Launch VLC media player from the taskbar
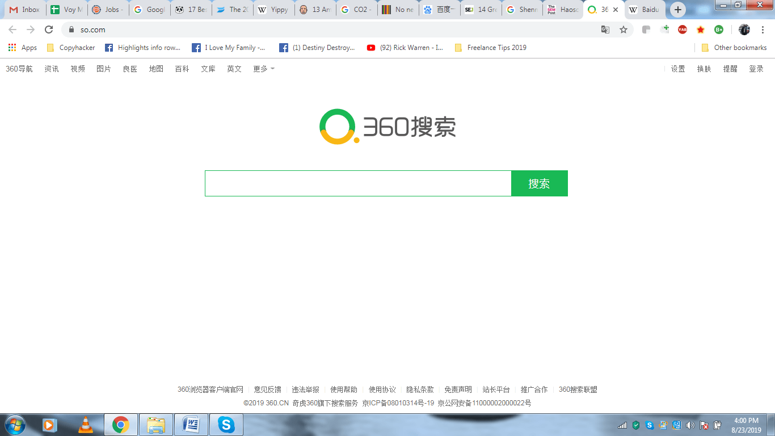775x436 pixels. point(85,425)
